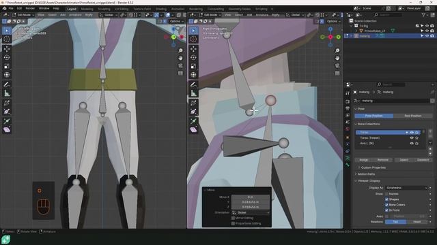Select the Extrude tool in right viewport
Screen dimensions: 437x245
point(193,121)
